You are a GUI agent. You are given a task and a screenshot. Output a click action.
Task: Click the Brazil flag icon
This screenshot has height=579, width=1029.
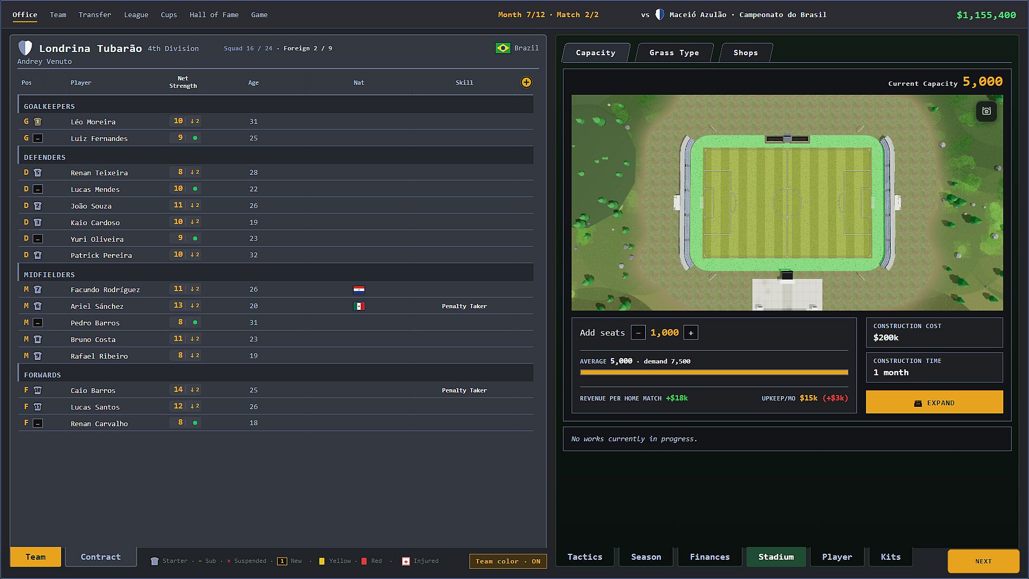pos(503,48)
